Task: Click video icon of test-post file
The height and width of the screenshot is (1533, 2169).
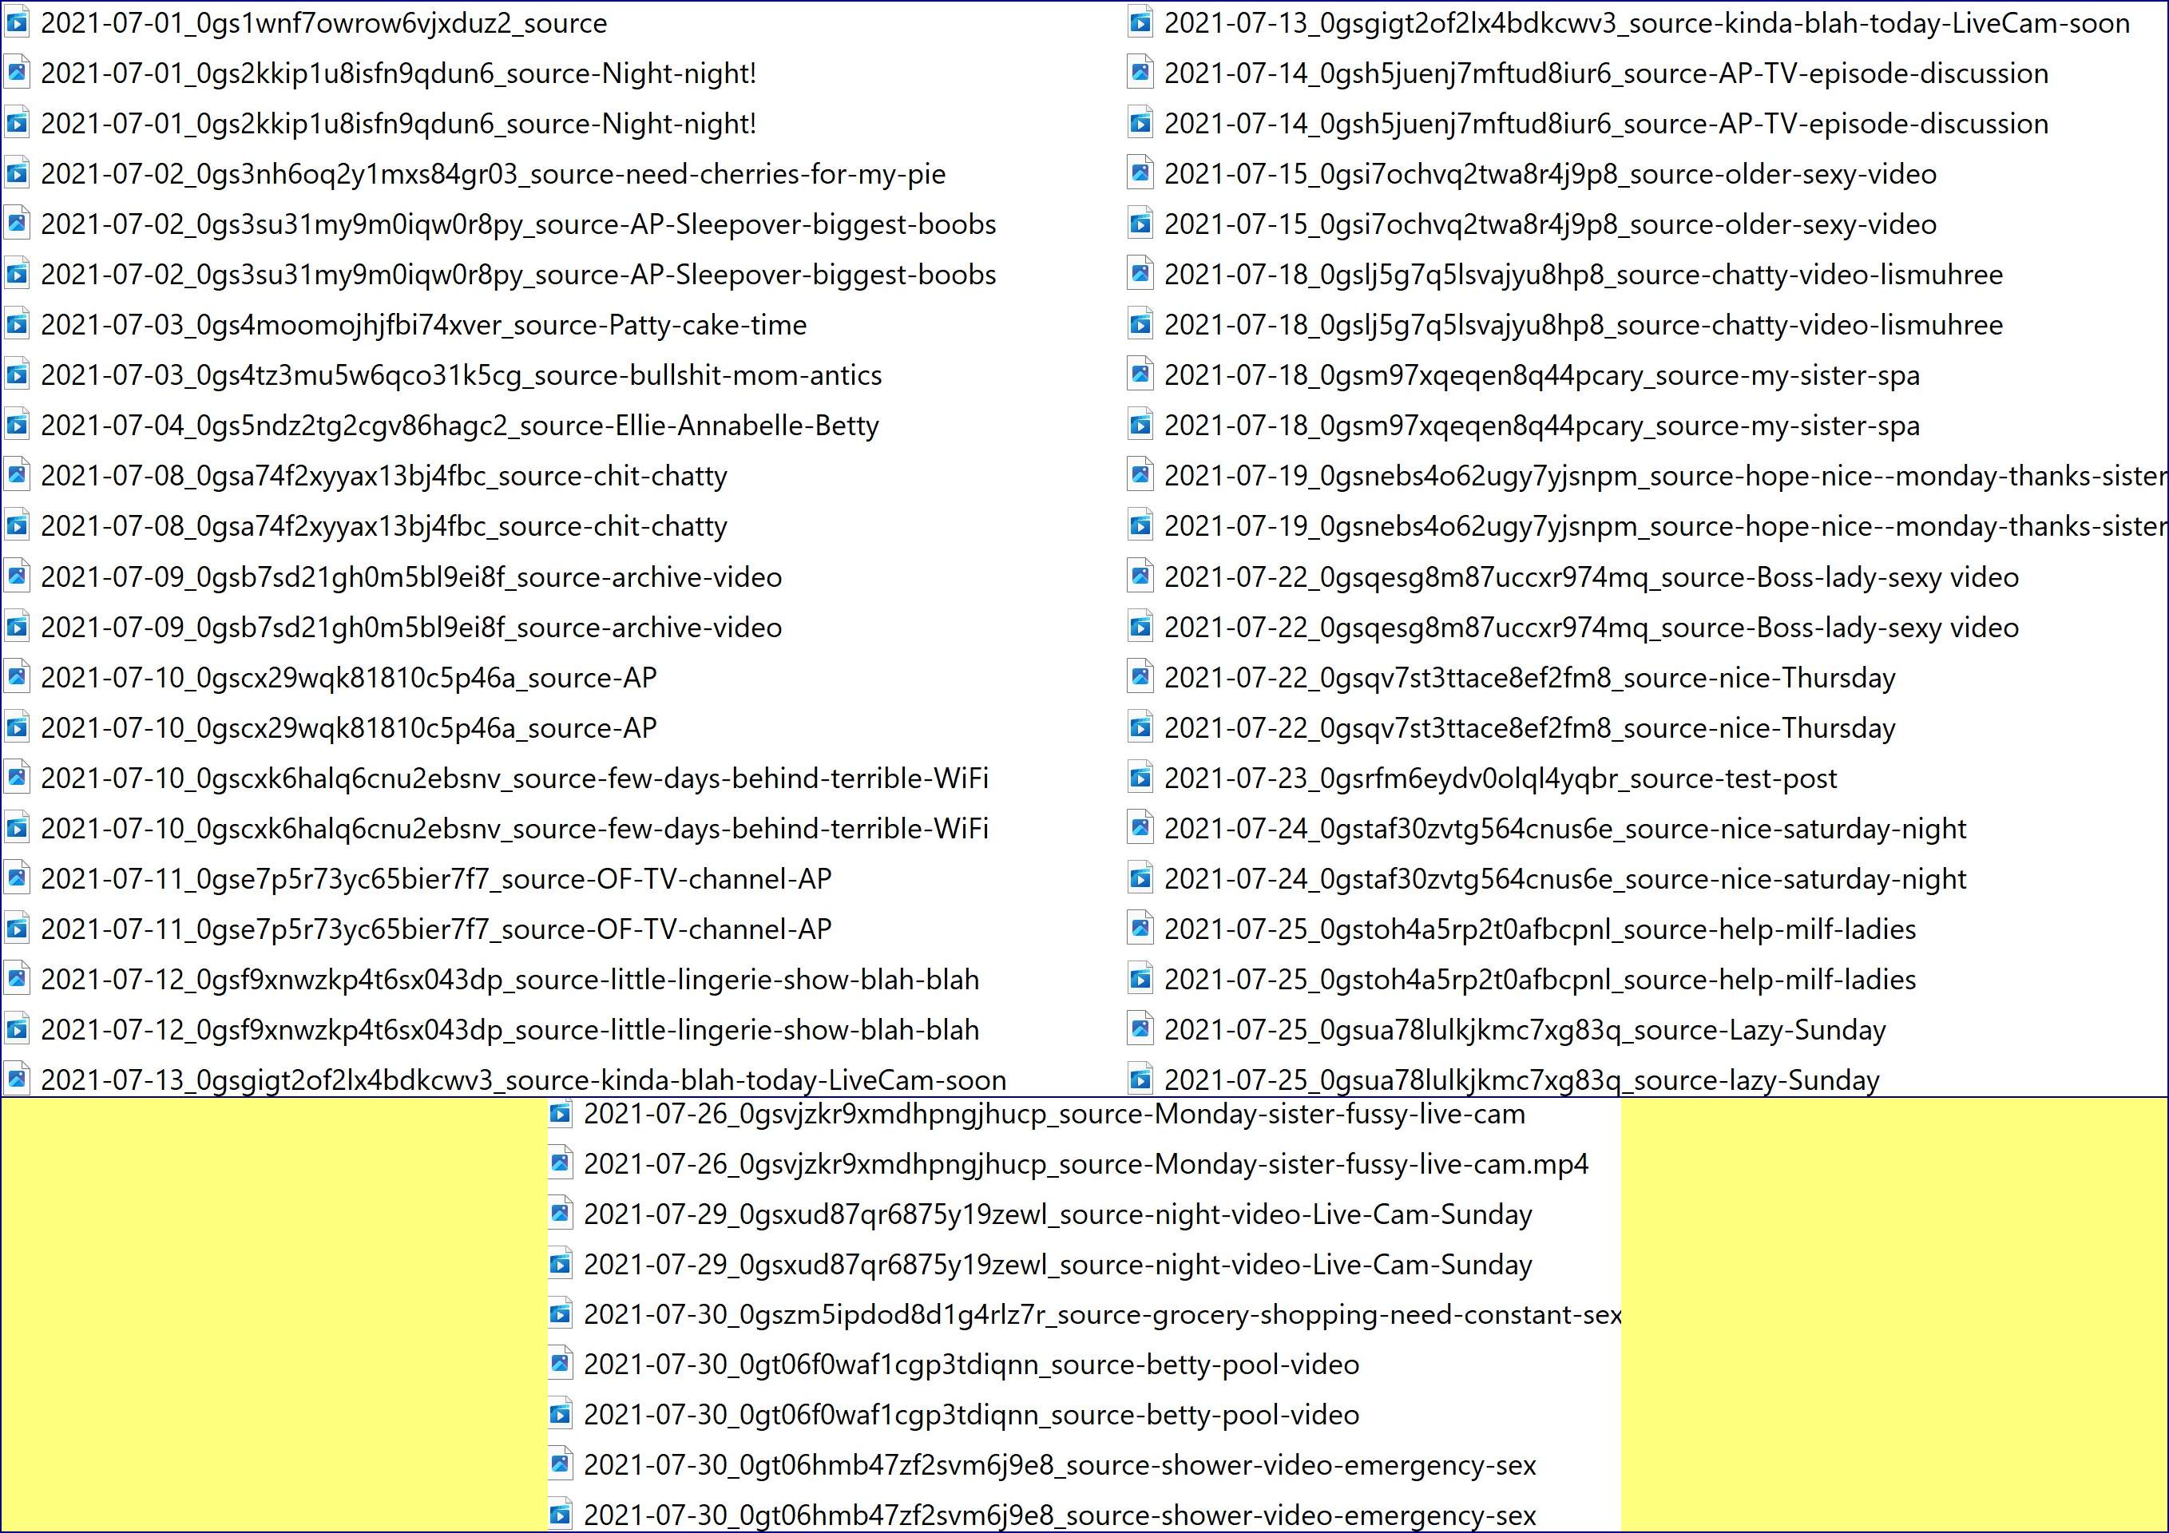Action: [x=1140, y=778]
